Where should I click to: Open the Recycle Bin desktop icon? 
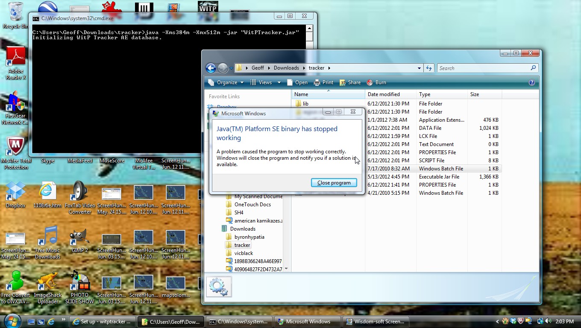(15, 15)
